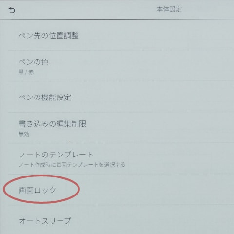Image resolution: width=234 pixels, height=234 pixels.
Task: Select the 黒 / 赤 pen color value
Action: [x=26, y=72]
